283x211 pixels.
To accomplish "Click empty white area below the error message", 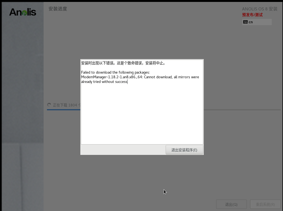I will pyautogui.click(x=142, y=115).
